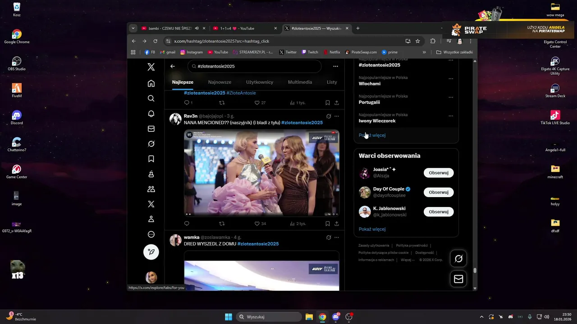Open search options three-dot menu
Viewport: 577px width, 324px height.
[x=335, y=66]
